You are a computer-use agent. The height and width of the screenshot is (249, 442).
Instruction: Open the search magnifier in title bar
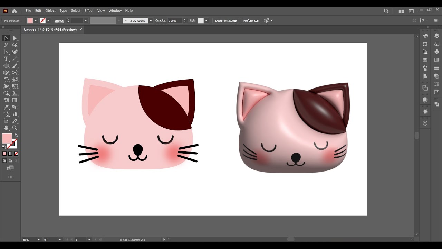386,11
